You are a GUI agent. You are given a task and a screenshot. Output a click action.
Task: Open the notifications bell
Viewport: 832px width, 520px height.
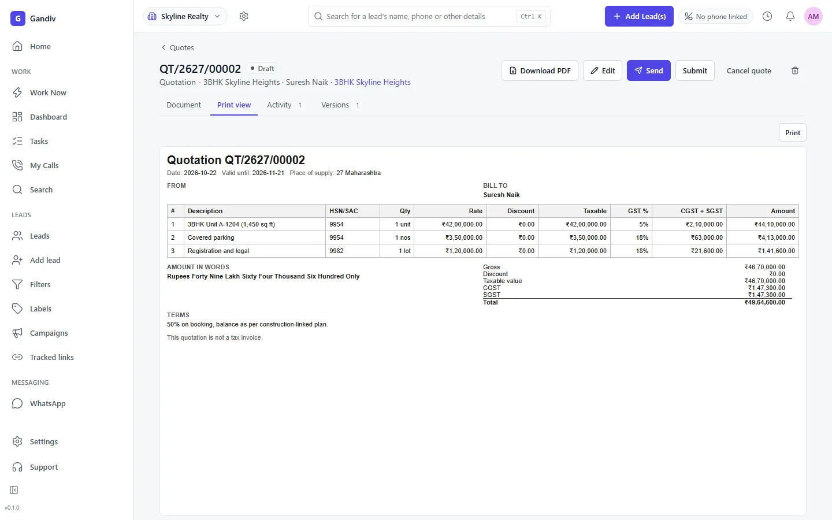tap(790, 16)
